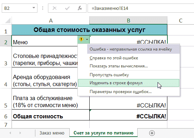Choose 'Пропустить ошибку' menu item
This screenshot has width=194, height=138.
129,75
